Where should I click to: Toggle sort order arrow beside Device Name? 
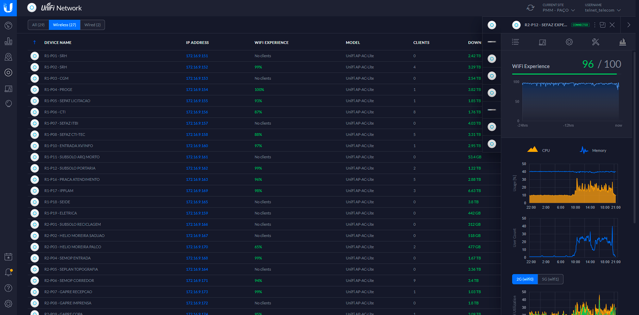click(x=35, y=43)
